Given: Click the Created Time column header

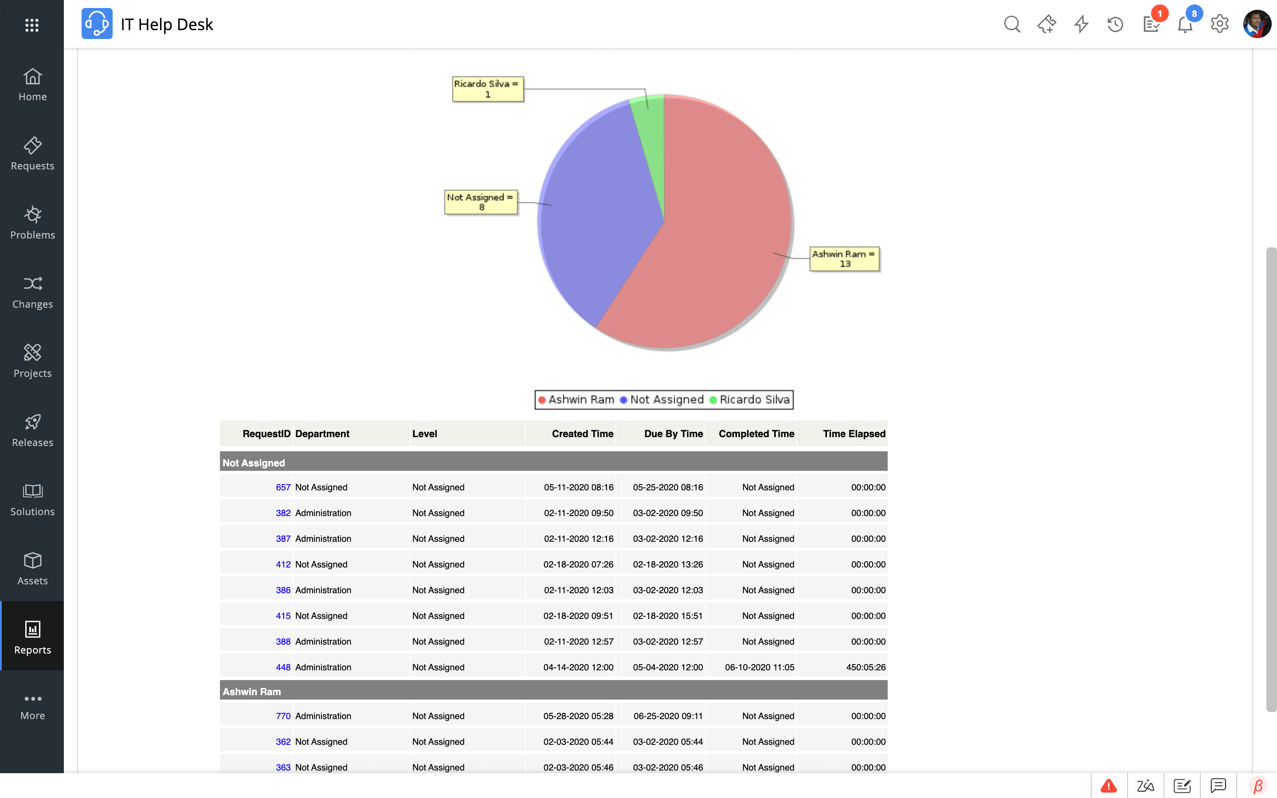Looking at the screenshot, I should (582, 434).
